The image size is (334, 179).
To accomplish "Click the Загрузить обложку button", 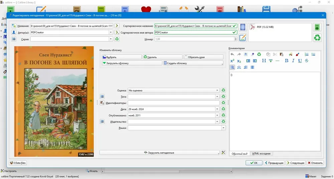I will click(132, 63).
